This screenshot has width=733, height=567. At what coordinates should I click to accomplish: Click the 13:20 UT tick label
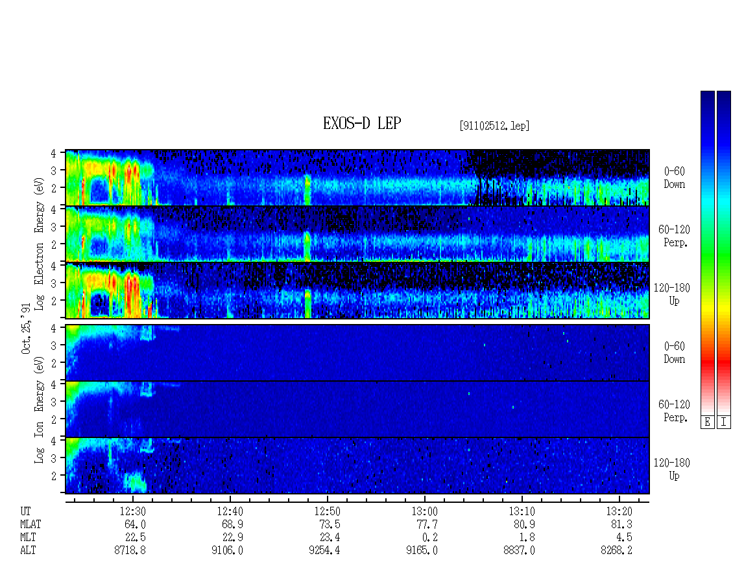tap(619, 511)
